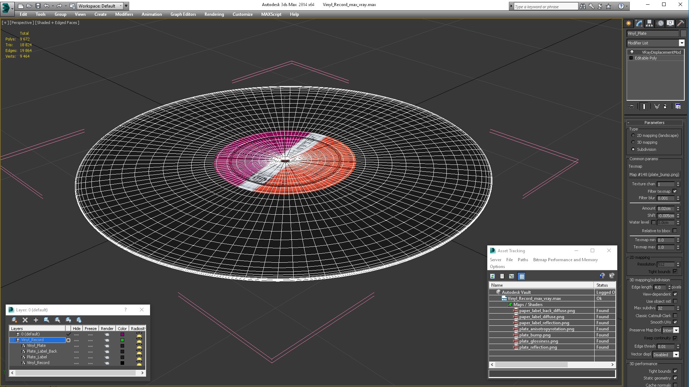Expand the Editable Poly modifier entry

(631, 58)
